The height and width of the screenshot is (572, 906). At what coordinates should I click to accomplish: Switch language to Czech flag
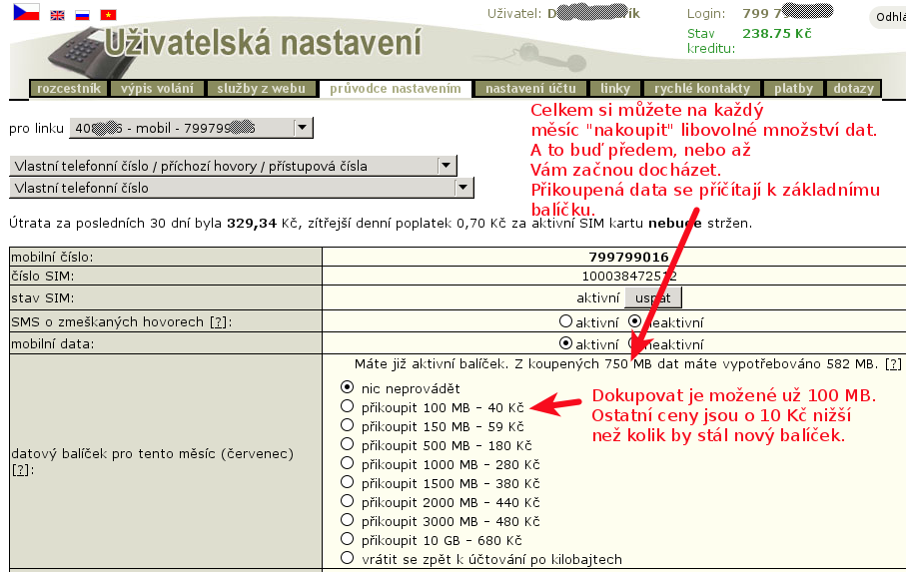tap(26, 12)
